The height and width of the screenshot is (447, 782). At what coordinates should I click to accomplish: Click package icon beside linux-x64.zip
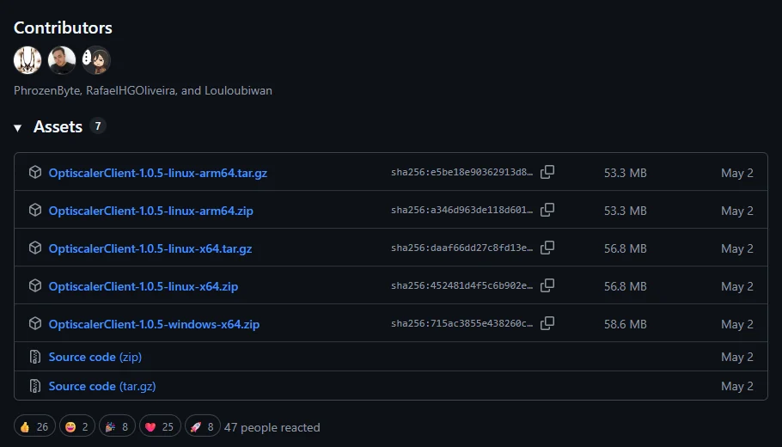click(35, 286)
